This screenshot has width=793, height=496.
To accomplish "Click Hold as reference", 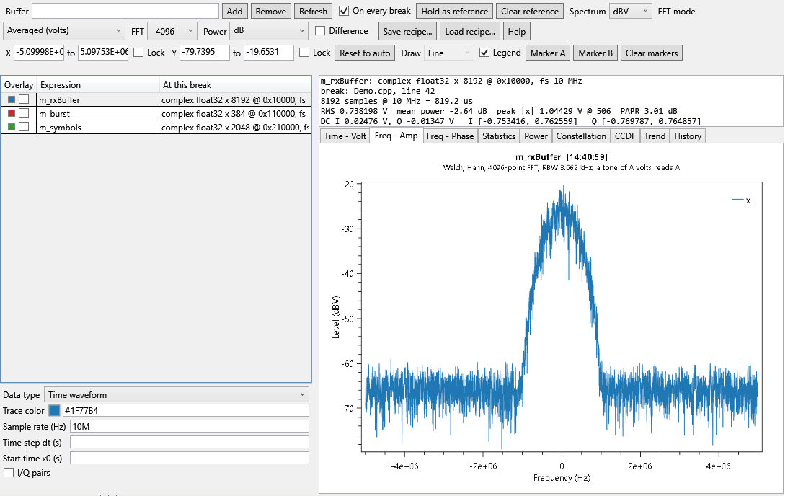I will click(455, 11).
